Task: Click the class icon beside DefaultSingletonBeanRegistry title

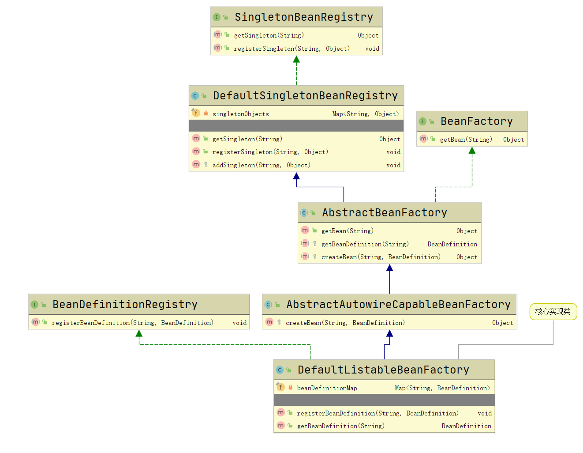Action: 195,96
